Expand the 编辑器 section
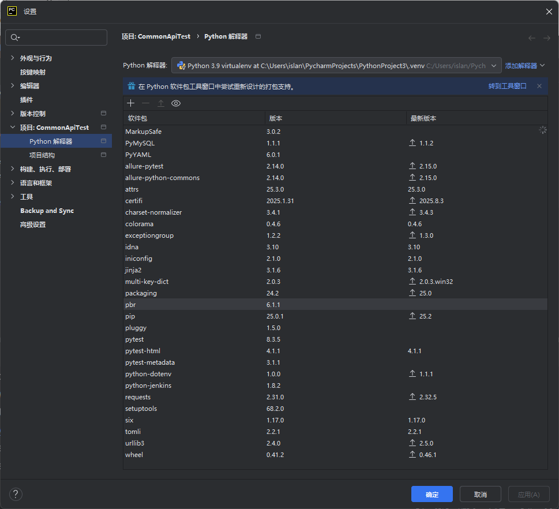Viewport: 559px width, 509px height. point(13,85)
